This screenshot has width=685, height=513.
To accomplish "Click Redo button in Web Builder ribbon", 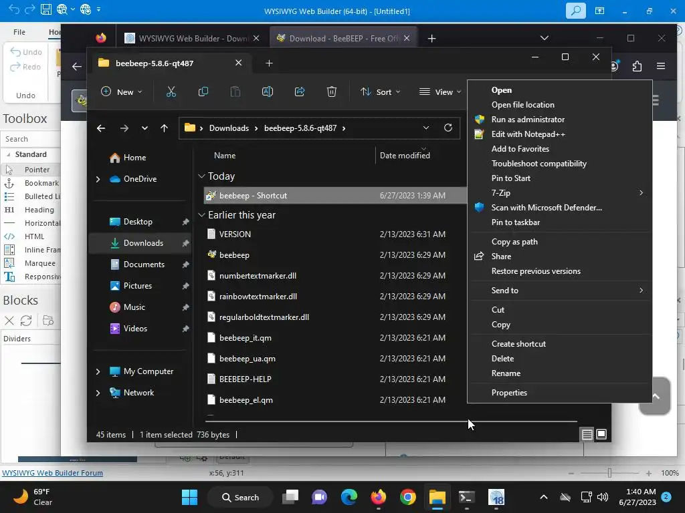I will 25,67.
